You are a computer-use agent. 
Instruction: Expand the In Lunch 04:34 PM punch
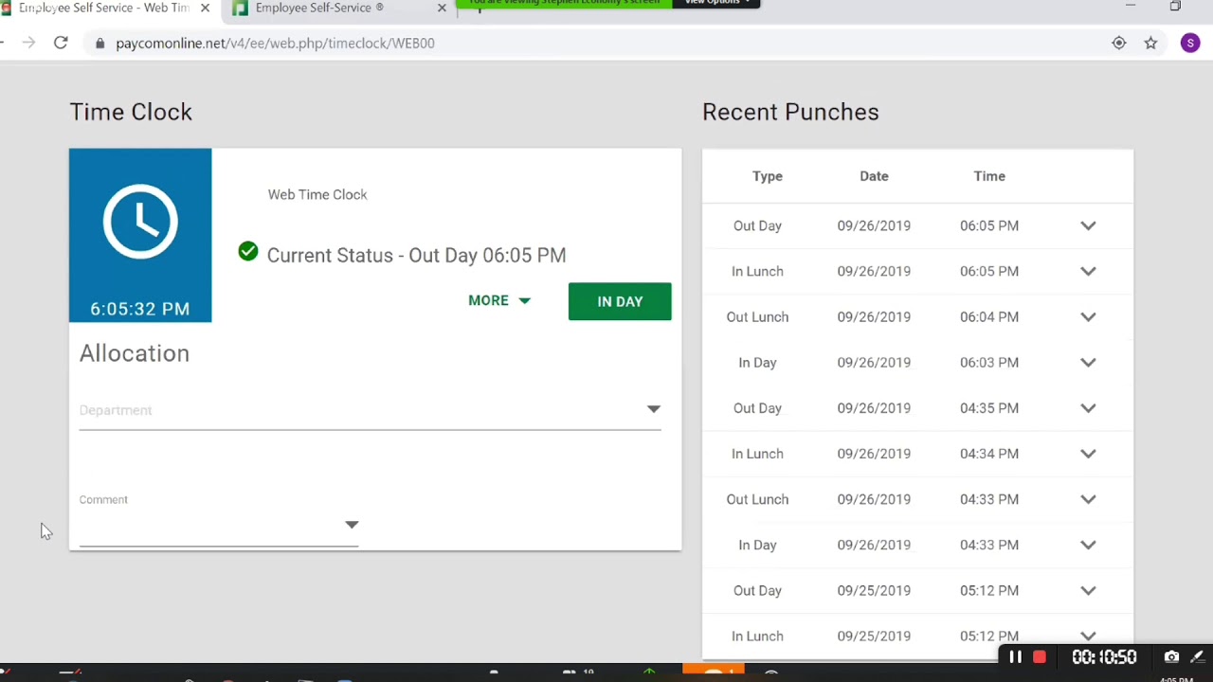point(1088,454)
